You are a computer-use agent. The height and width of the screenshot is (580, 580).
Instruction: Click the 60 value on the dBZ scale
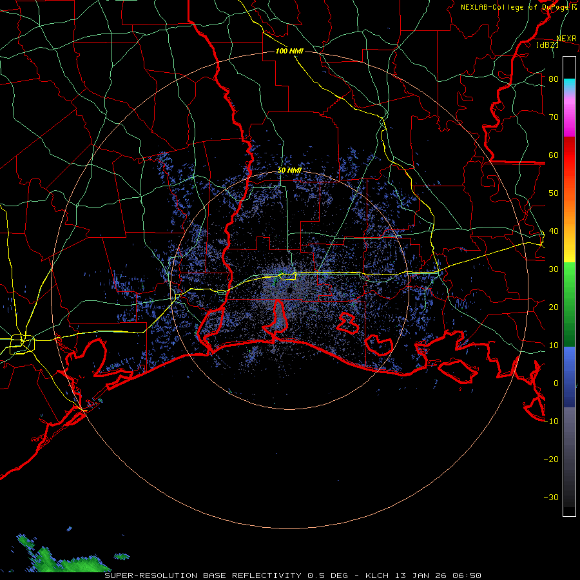point(554,155)
